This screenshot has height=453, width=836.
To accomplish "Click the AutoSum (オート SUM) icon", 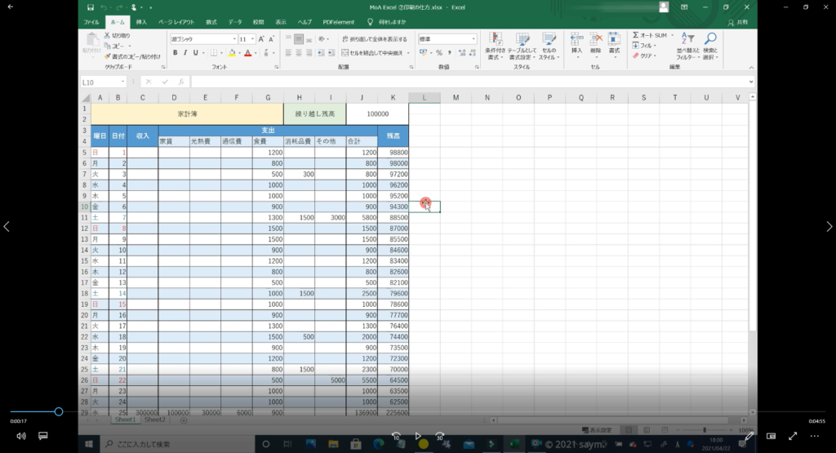I will 636,36.
